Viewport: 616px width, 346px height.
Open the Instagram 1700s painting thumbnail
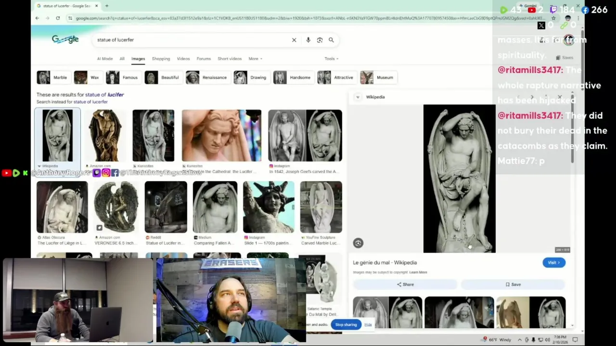pos(269,207)
